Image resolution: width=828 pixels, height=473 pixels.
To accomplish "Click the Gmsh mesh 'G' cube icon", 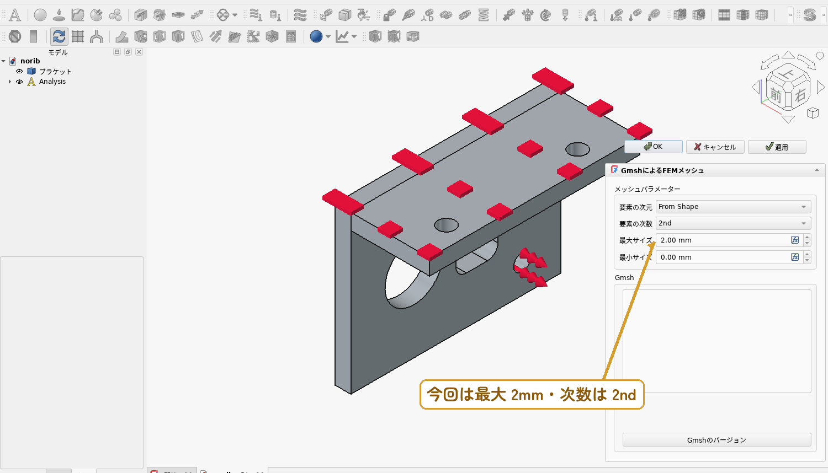I will (699, 15).
